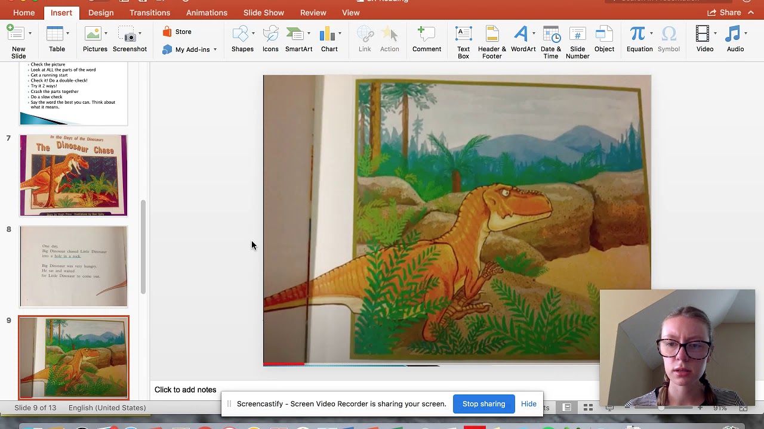Open the Office Store
Screen dimensions: 764x429
[x=177, y=32]
